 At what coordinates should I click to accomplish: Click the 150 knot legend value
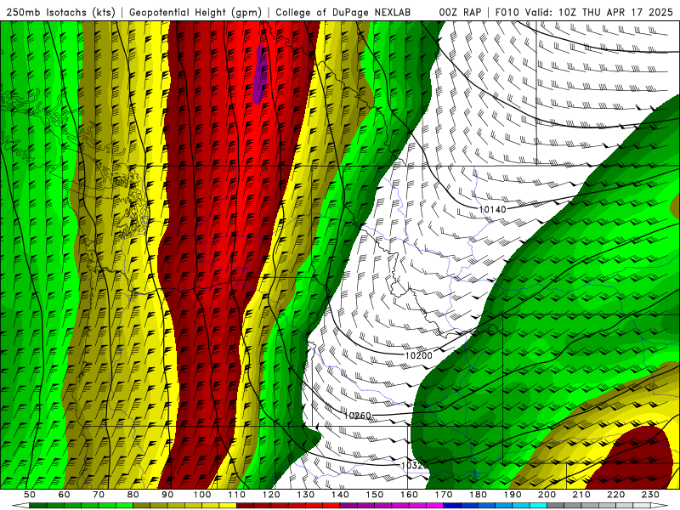375,495
